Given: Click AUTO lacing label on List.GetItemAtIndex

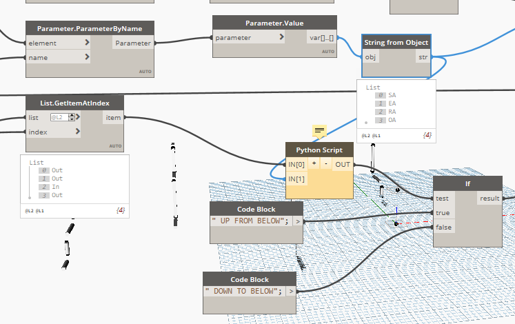Looking at the screenshot, I should pos(115,145).
